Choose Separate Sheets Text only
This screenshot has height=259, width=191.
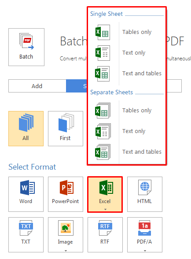tap(126, 131)
